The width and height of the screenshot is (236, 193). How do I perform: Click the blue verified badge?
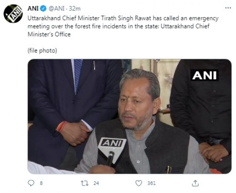pos(42,9)
